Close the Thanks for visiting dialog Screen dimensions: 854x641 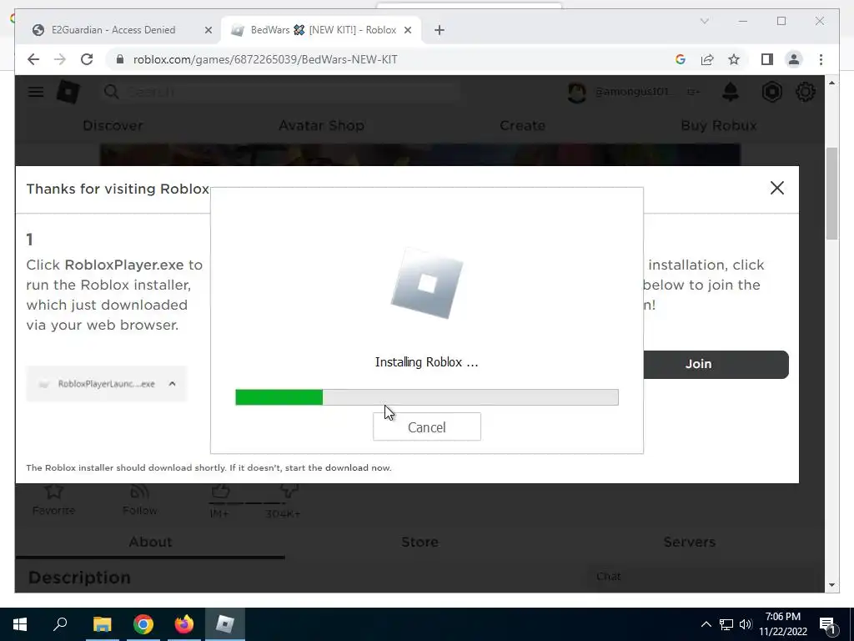(777, 188)
